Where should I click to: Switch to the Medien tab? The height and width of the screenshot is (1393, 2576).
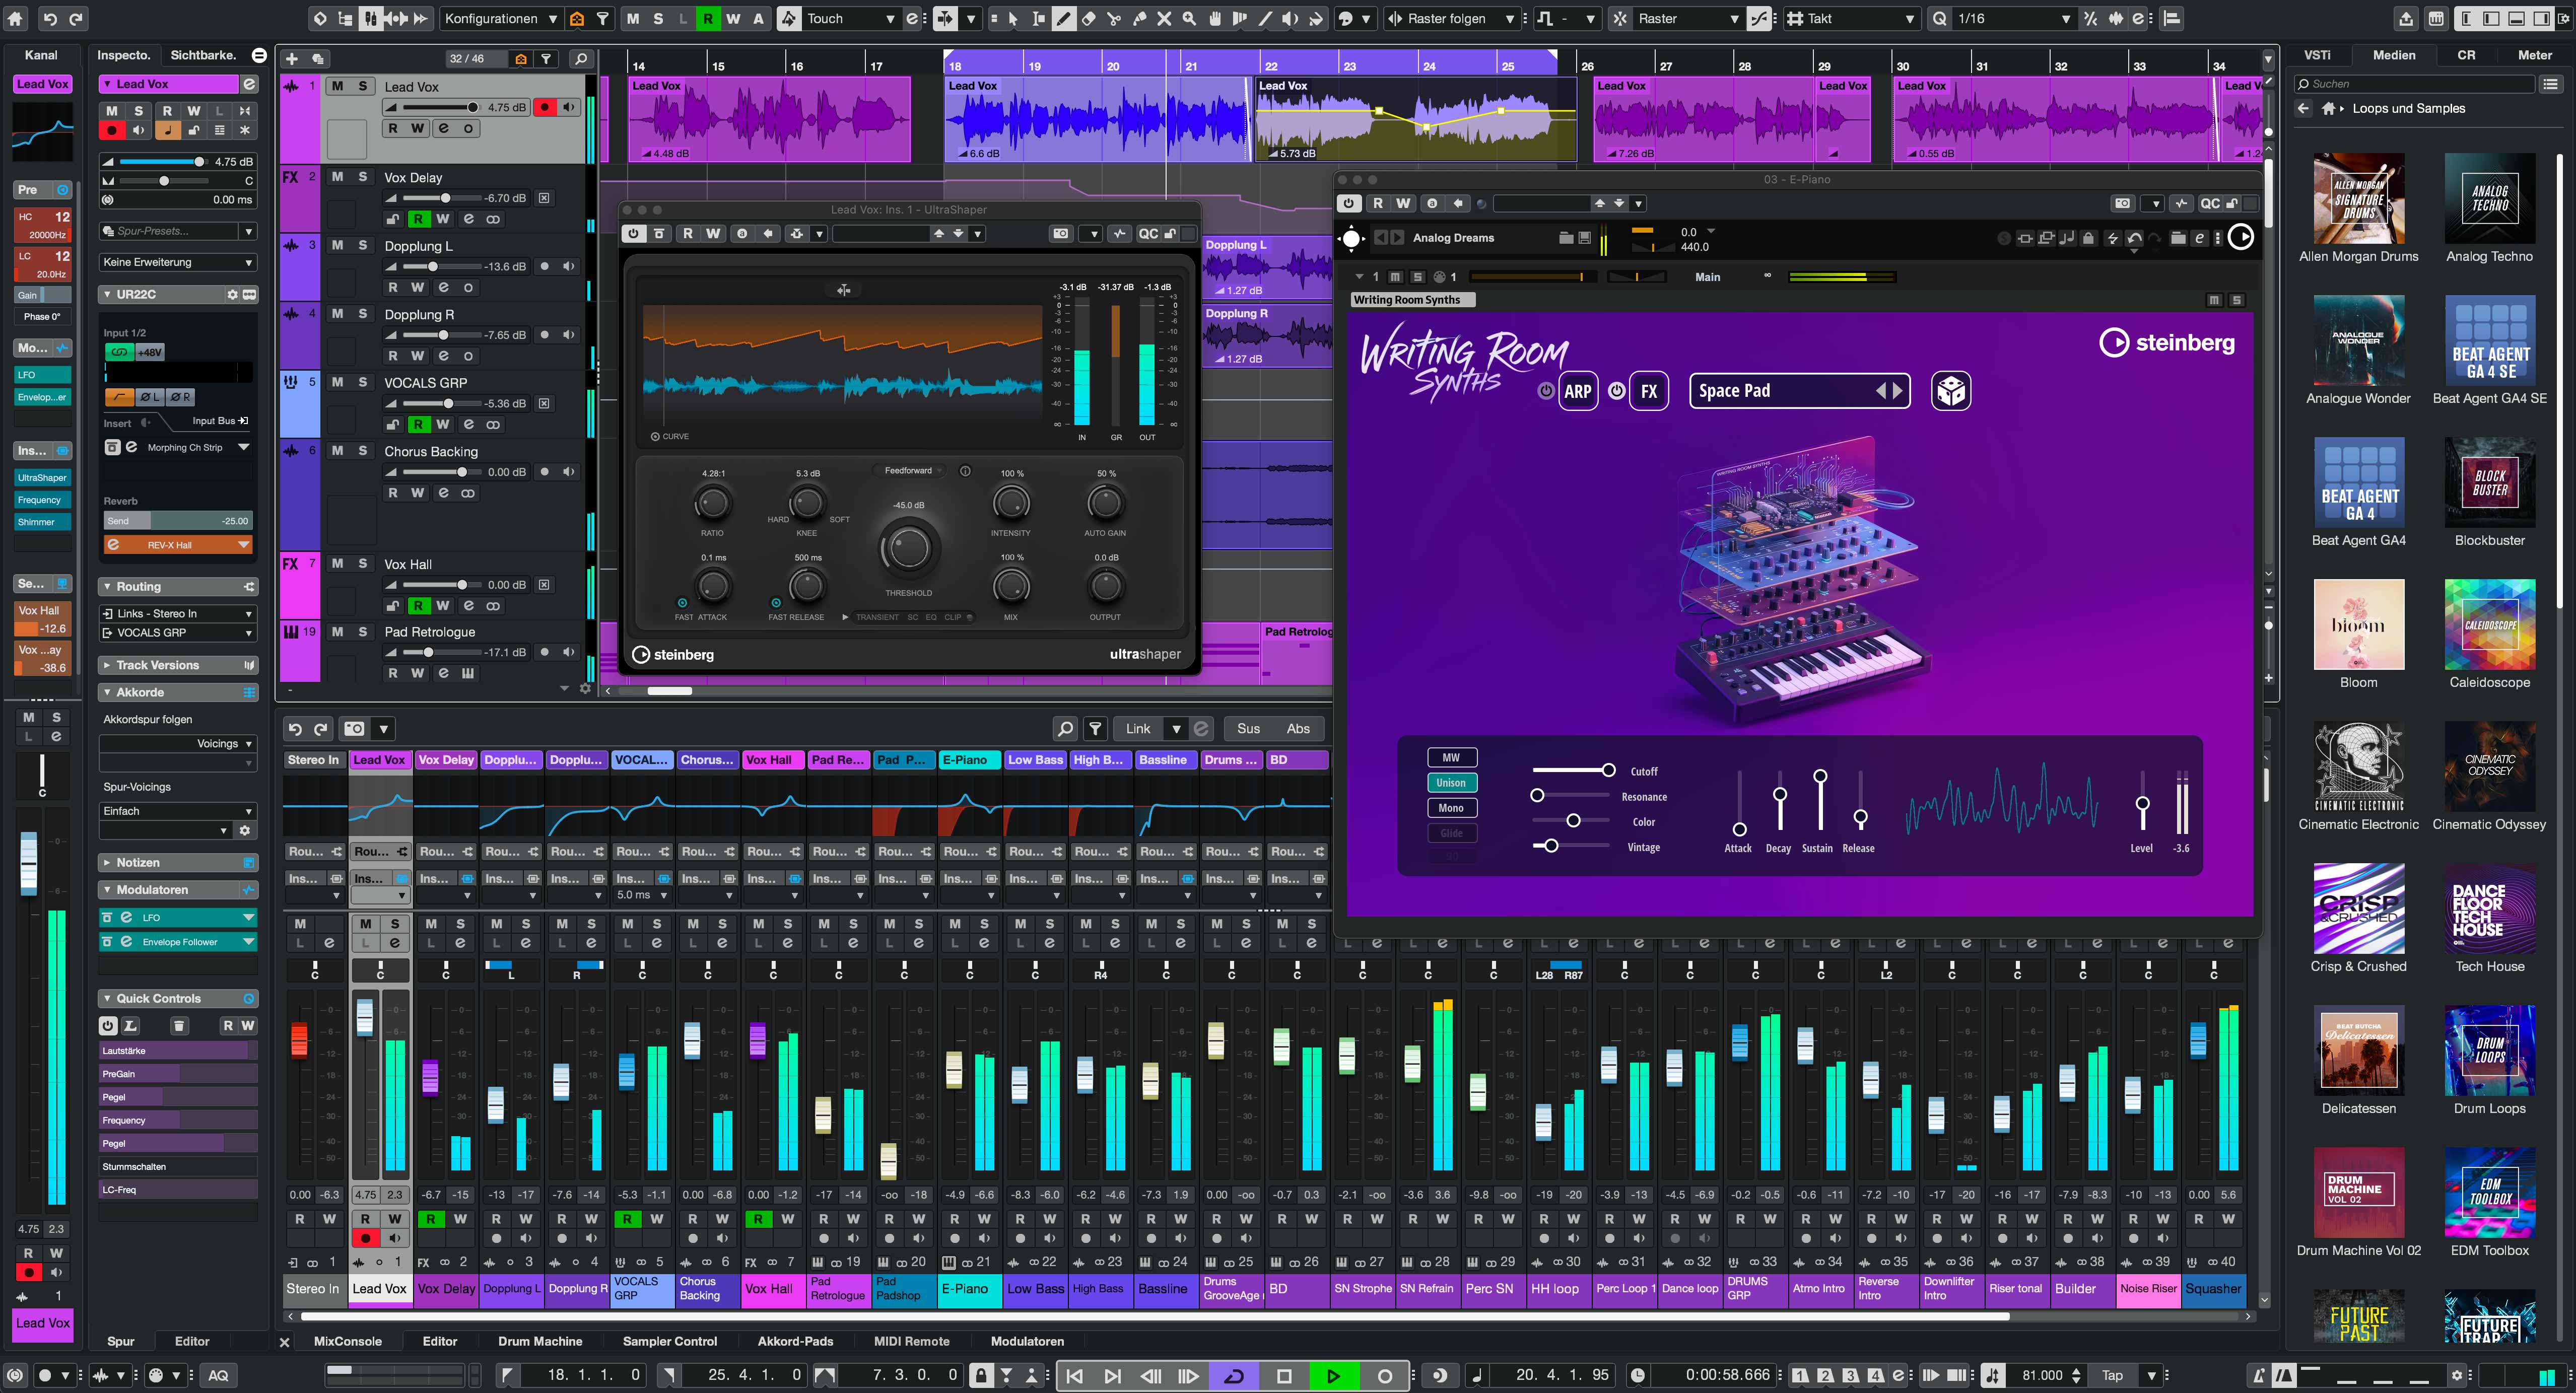pyautogui.click(x=2394, y=55)
